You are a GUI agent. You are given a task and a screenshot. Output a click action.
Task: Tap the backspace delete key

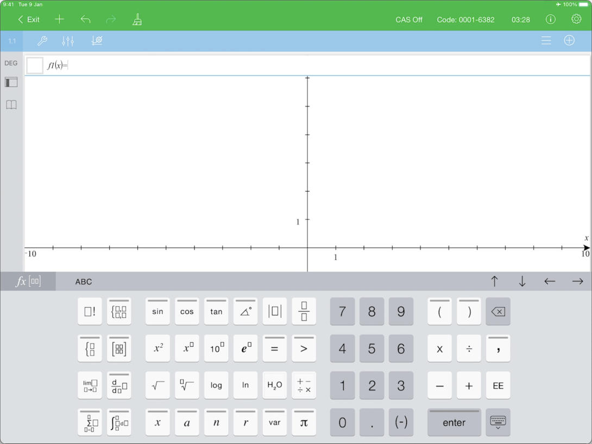(x=497, y=312)
